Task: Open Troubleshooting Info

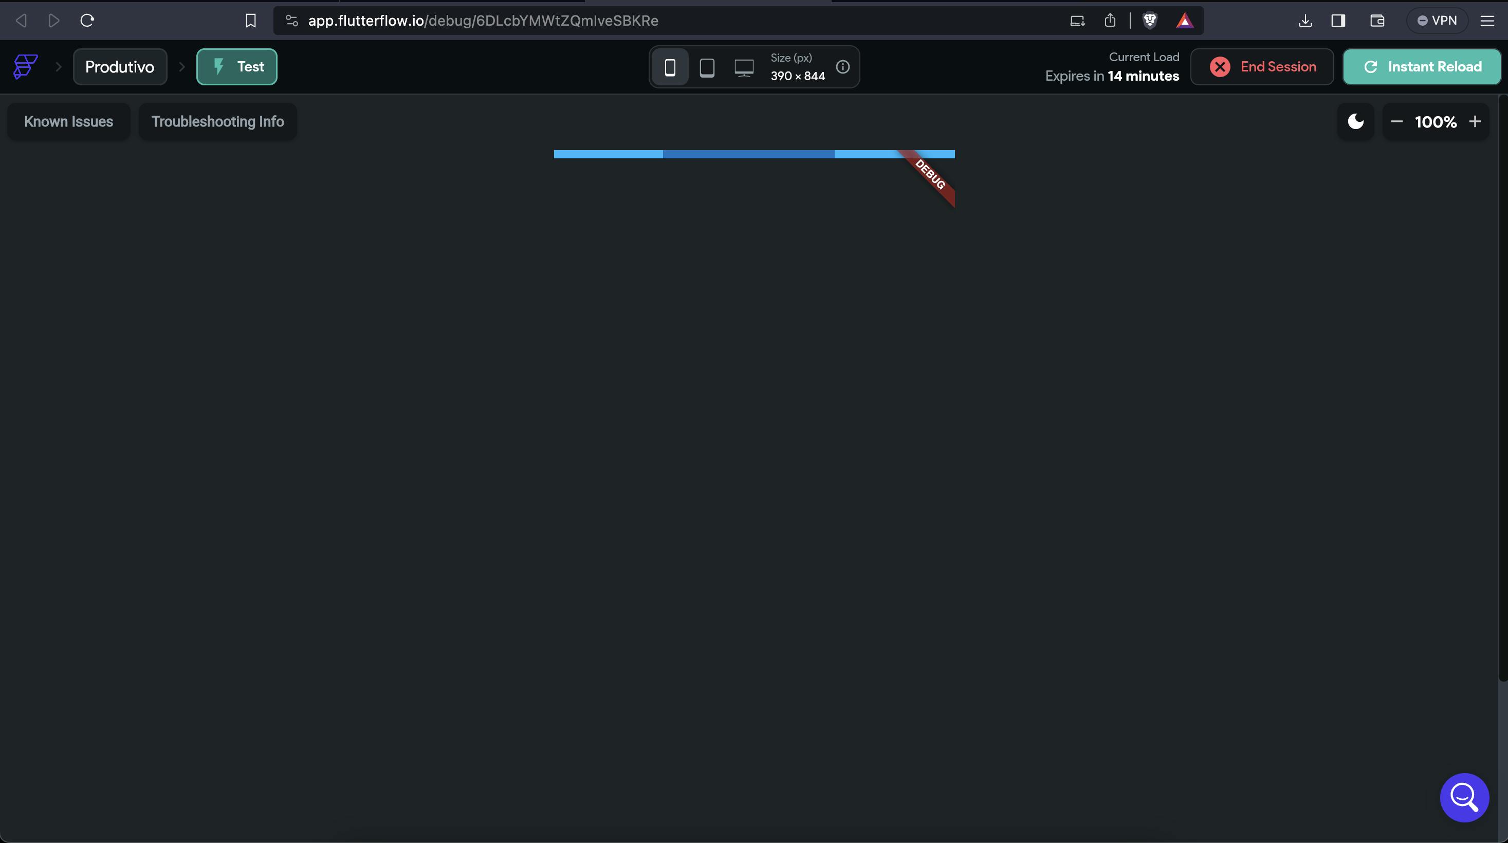Action: pos(218,122)
